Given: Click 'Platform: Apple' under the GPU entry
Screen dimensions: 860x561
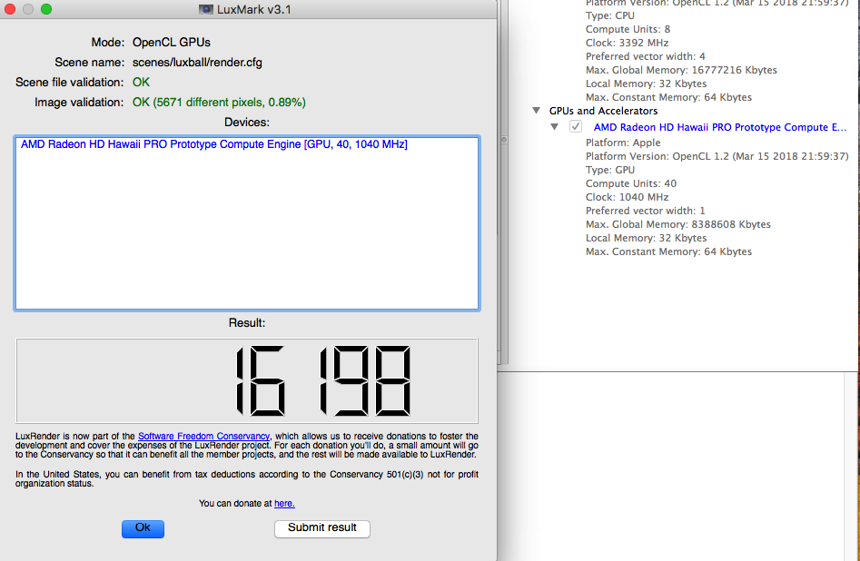Looking at the screenshot, I should [622, 143].
